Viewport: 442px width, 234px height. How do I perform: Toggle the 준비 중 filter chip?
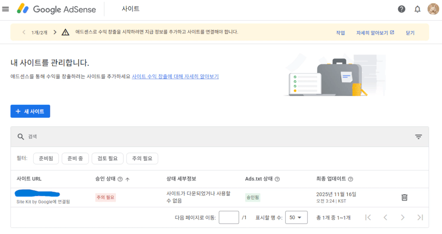(x=75, y=158)
